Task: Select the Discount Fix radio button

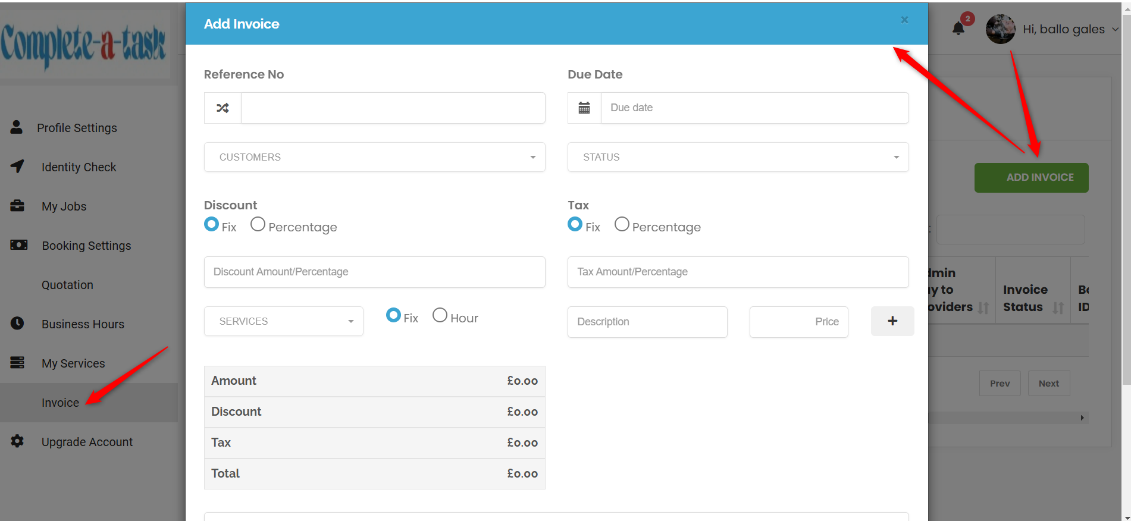Action: pyautogui.click(x=211, y=224)
